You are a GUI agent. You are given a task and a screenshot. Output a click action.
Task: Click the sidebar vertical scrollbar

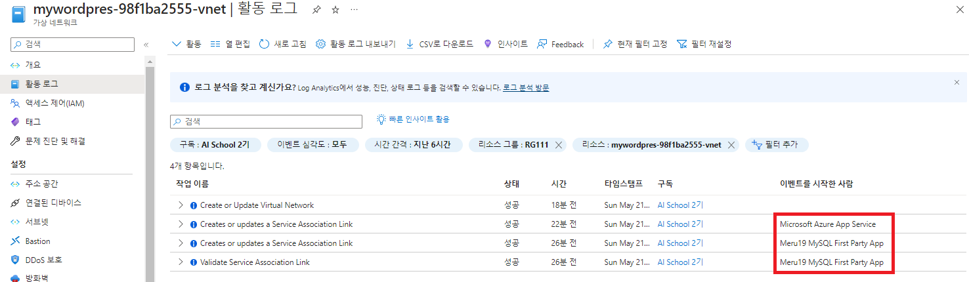tap(150, 169)
